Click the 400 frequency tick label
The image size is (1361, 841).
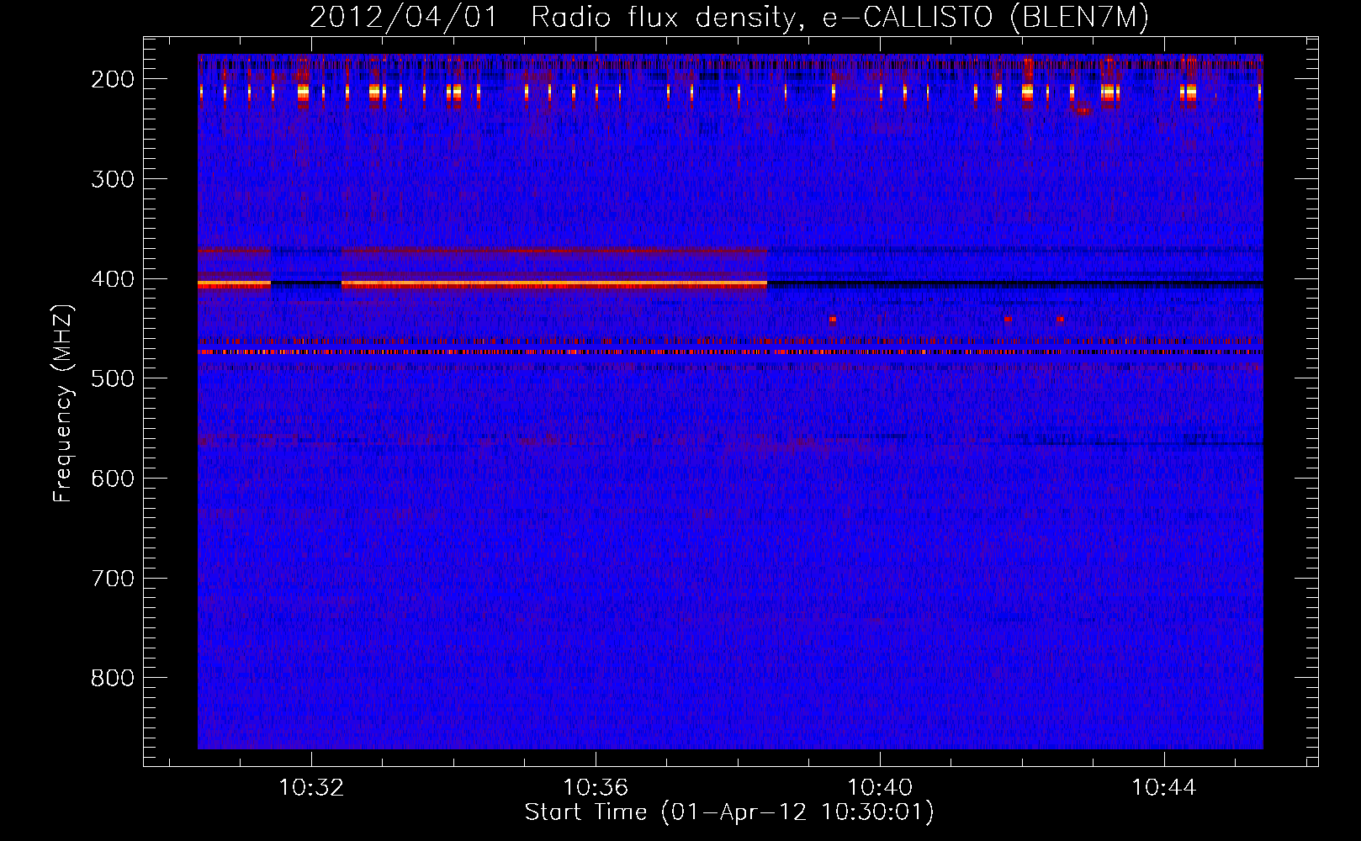112,279
